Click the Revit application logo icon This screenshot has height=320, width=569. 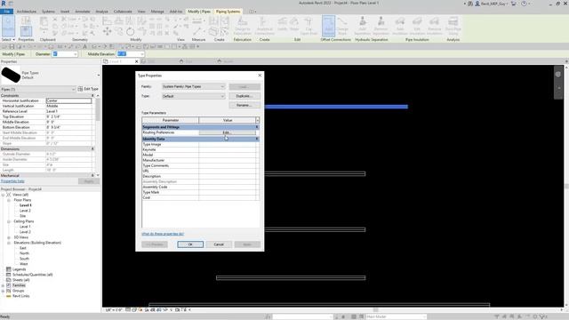[4, 4]
